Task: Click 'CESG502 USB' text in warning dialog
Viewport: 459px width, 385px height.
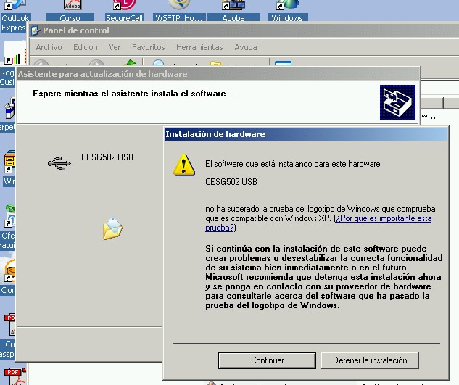Action: click(231, 182)
